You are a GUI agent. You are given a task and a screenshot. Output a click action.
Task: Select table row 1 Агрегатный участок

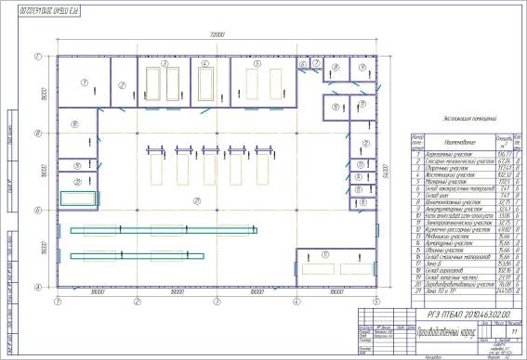[467, 154]
